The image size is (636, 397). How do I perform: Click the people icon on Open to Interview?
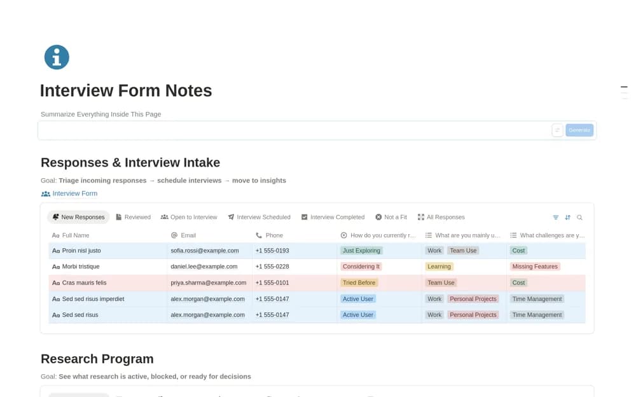[x=164, y=217]
